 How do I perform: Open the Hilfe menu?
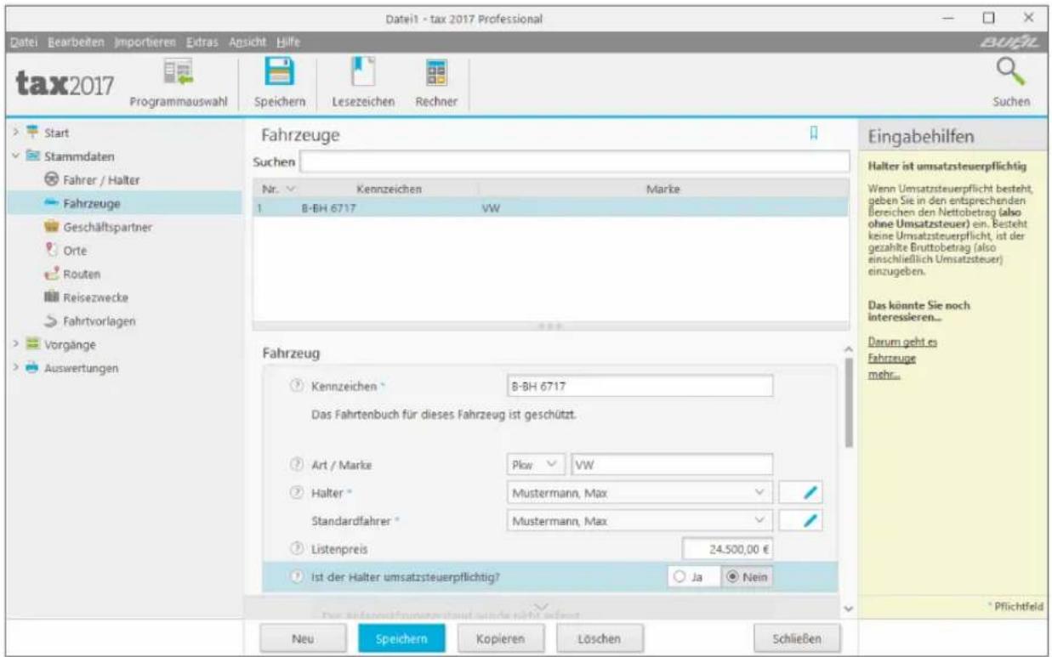point(287,42)
